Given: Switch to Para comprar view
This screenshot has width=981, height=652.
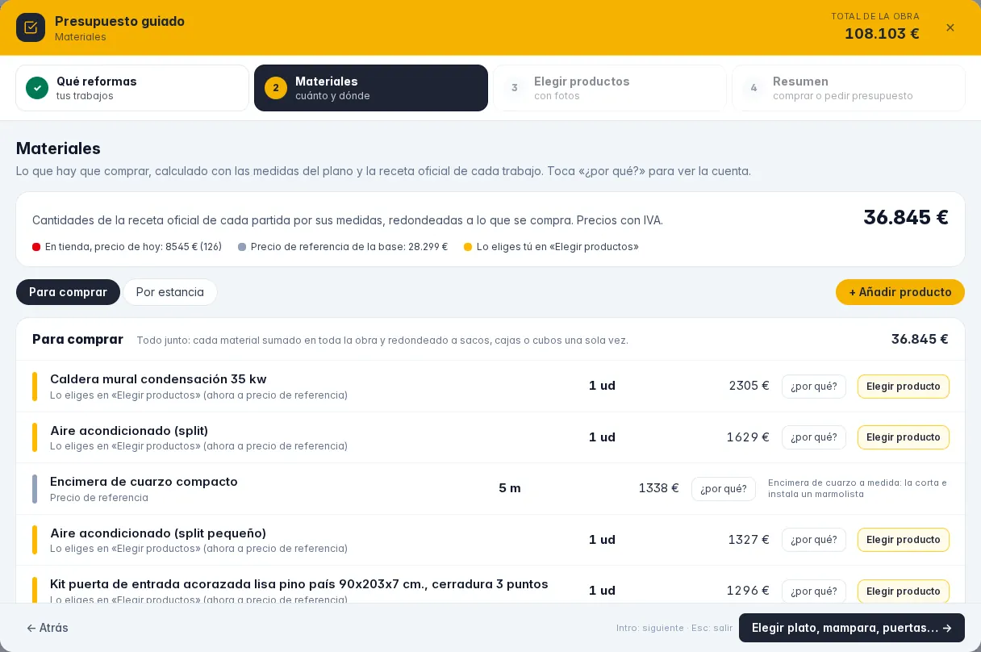Looking at the screenshot, I should point(68,292).
